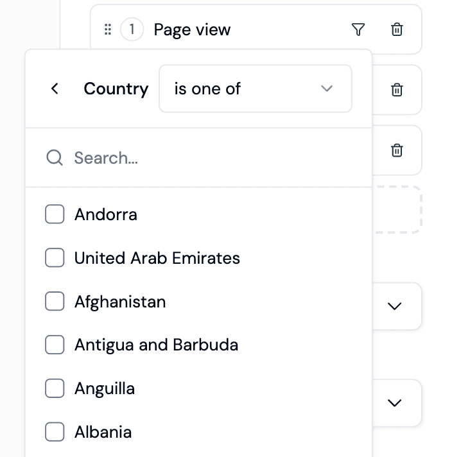Enable the Afghanistan checkbox

(x=55, y=302)
